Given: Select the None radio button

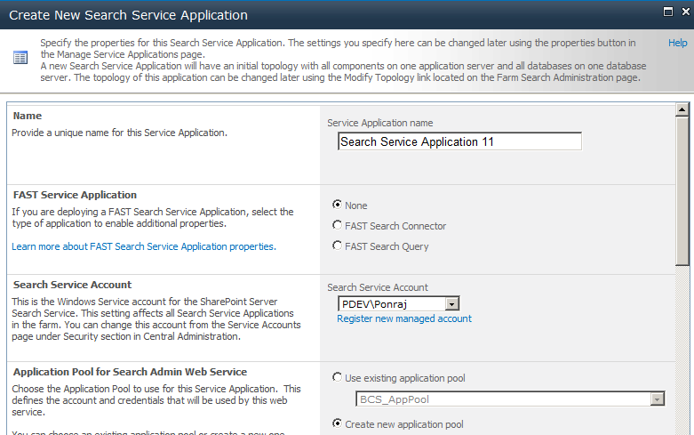Looking at the screenshot, I should [x=338, y=205].
